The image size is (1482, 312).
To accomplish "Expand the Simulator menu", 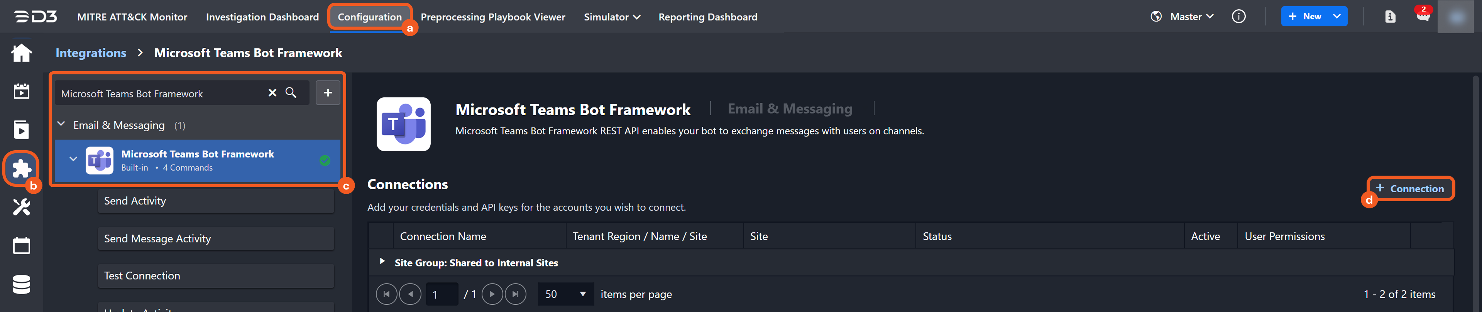I will 612,17.
